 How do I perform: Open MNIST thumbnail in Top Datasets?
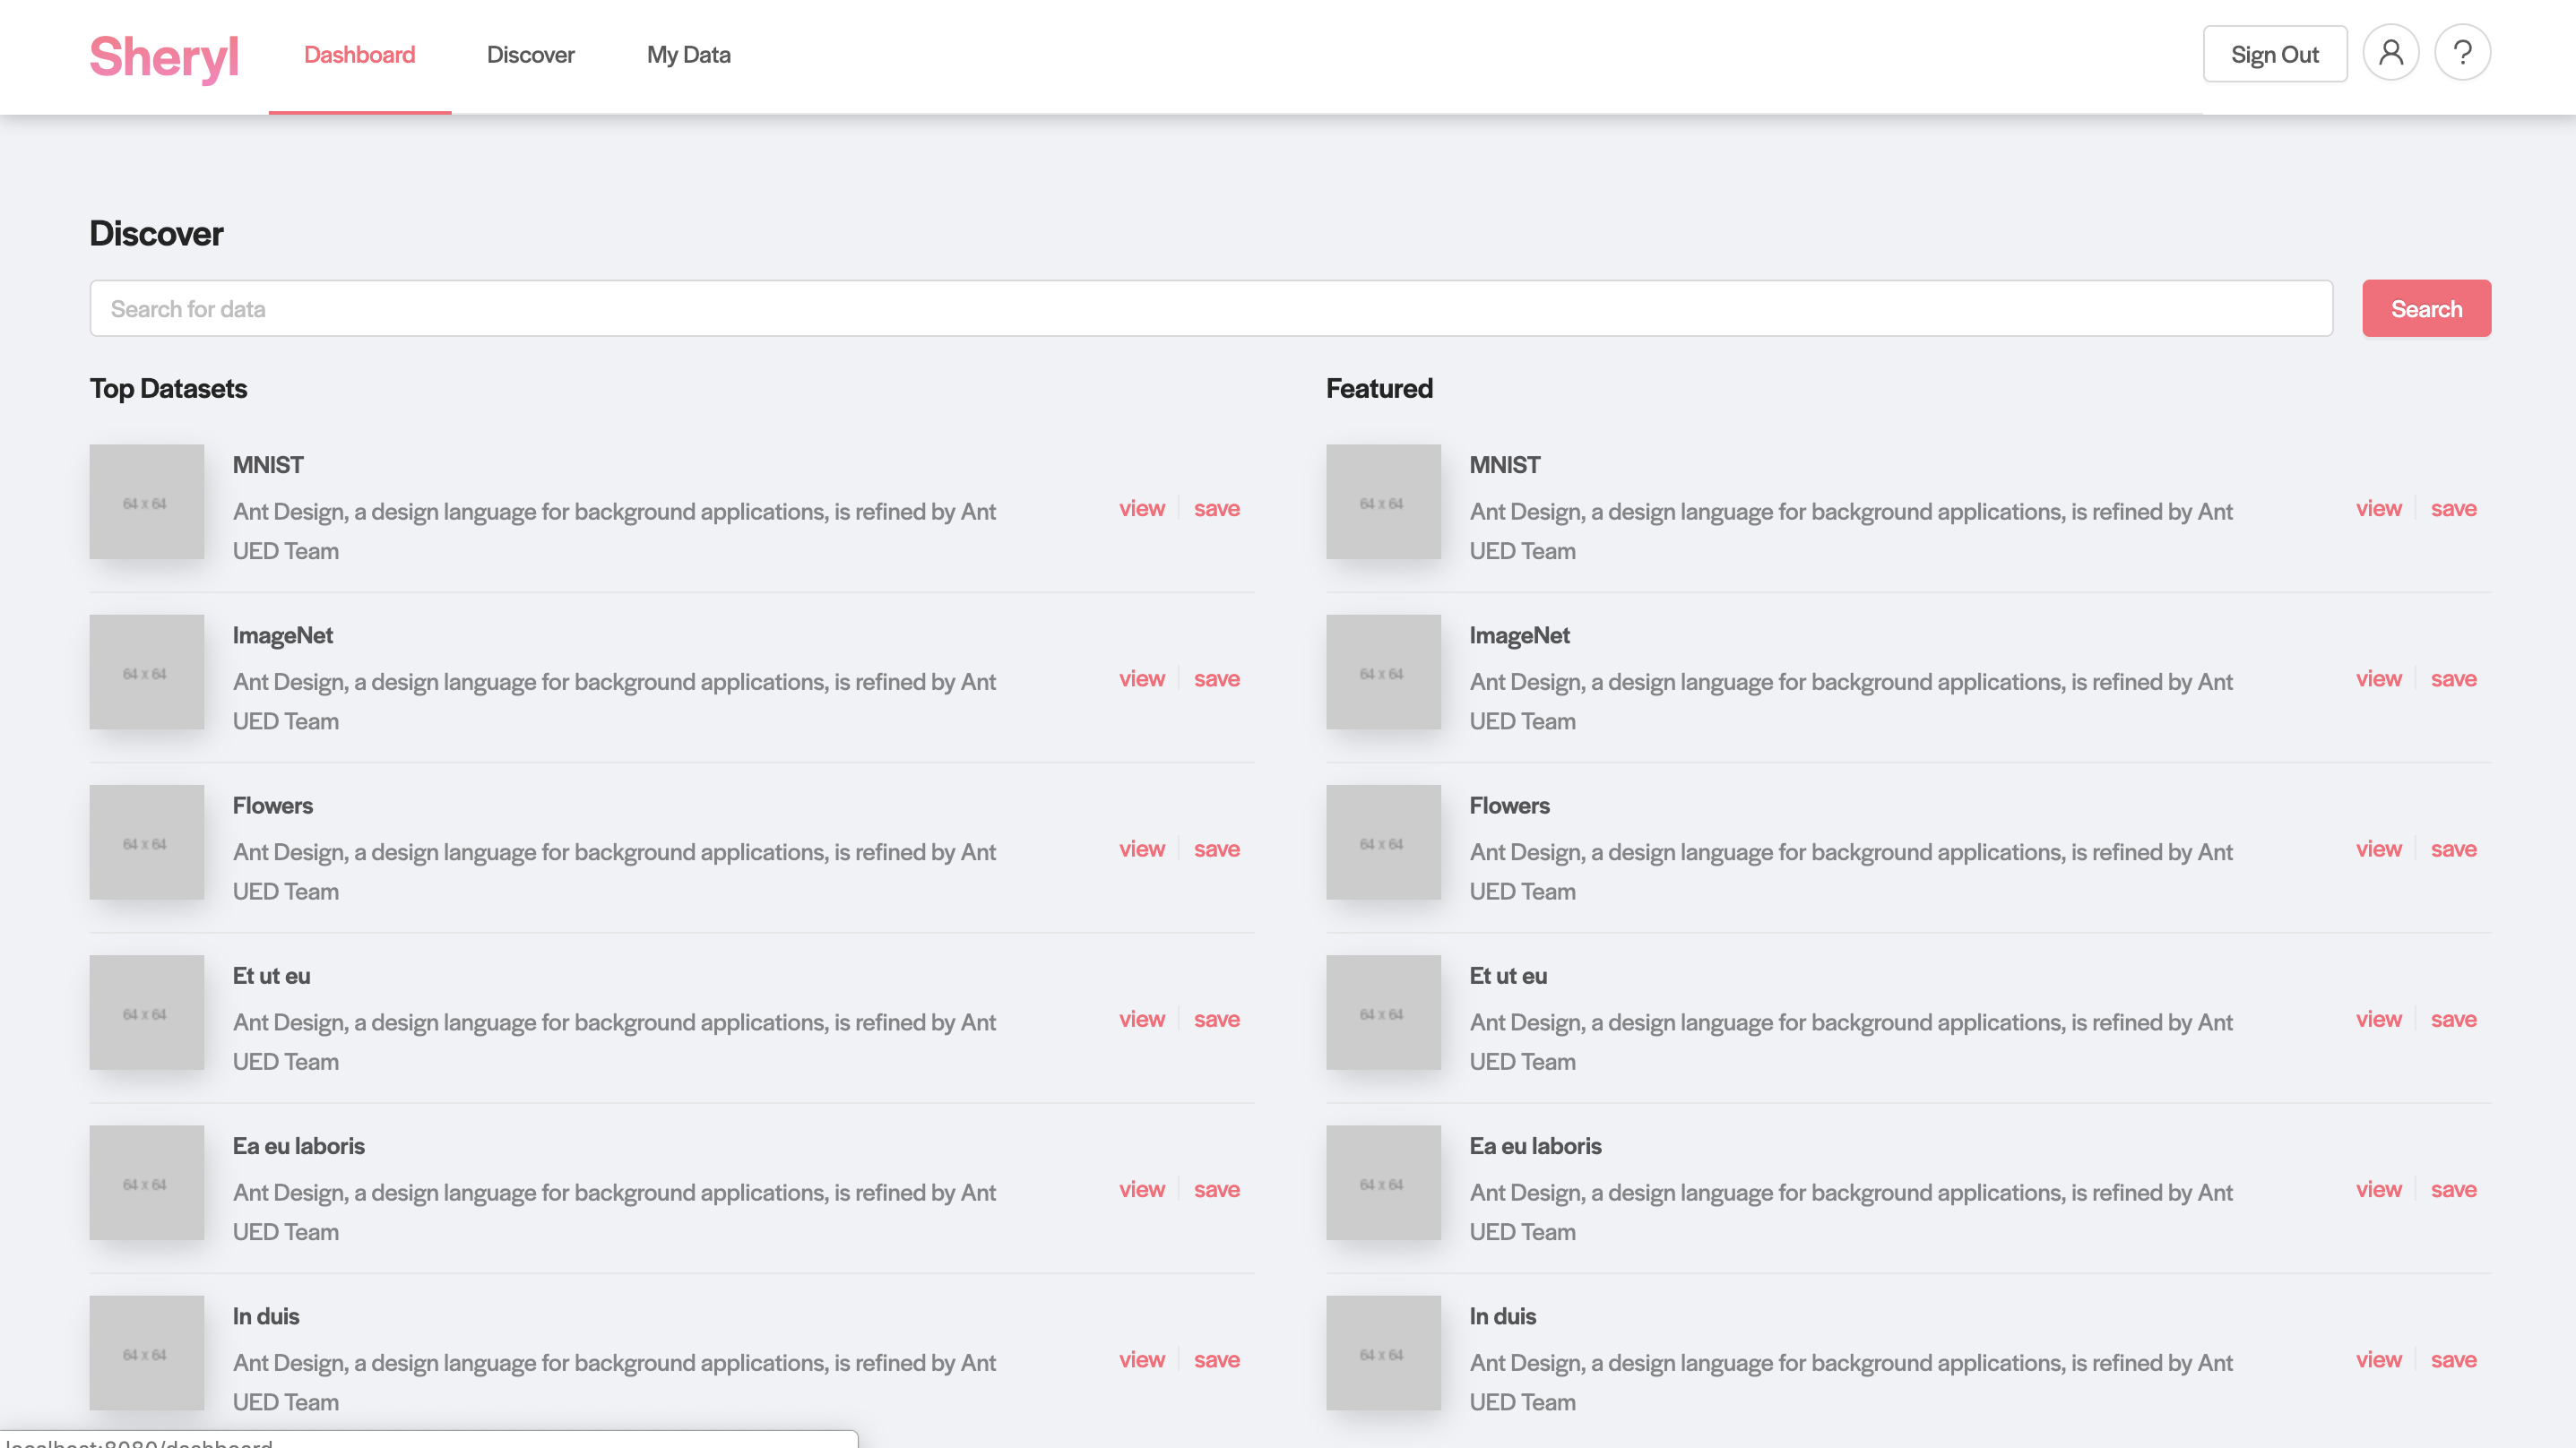click(146, 502)
